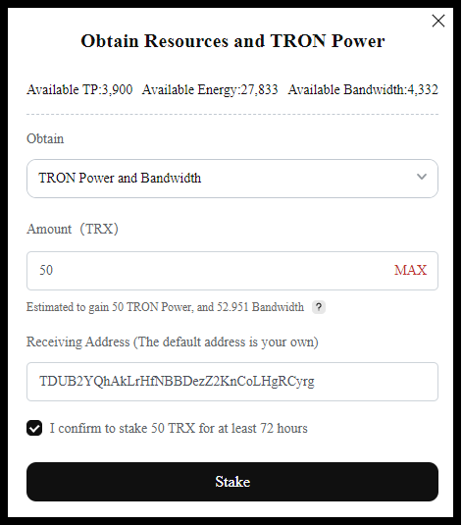Uncheck the 72 hours stake confirmation checkbox
This screenshot has width=462, height=525.
[x=34, y=428]
